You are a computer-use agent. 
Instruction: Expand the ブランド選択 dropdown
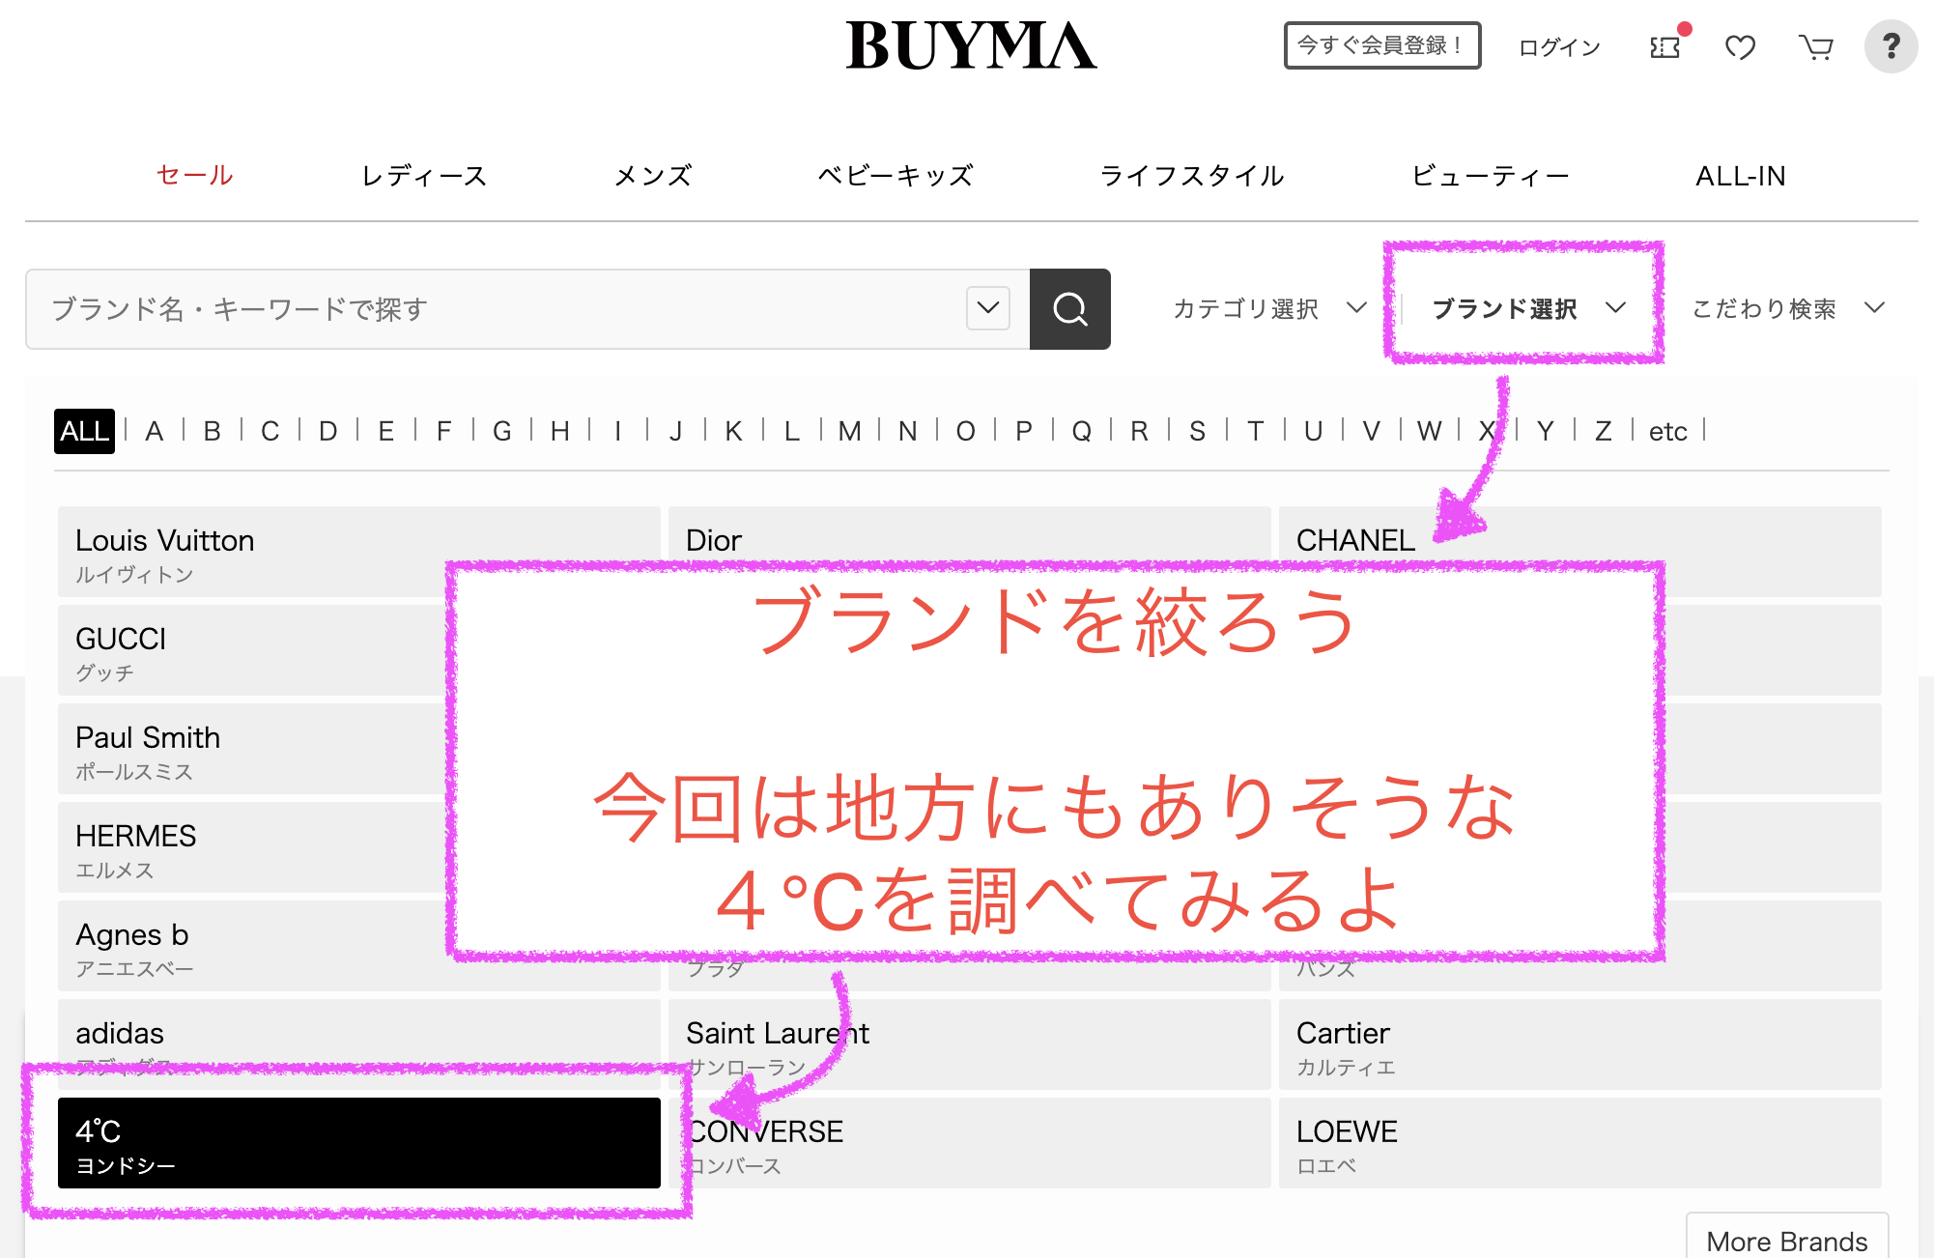[1528, 308]
